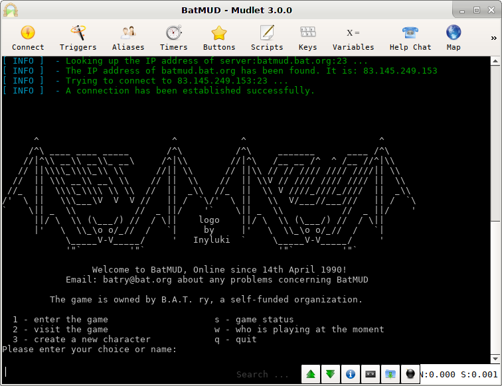Expand the toolbar overflow chevron

[x=493, y=38]
